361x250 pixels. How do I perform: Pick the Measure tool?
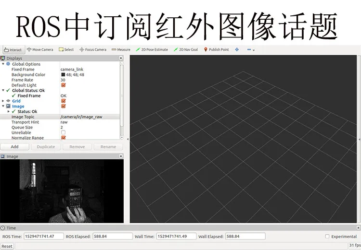[121, 49]
